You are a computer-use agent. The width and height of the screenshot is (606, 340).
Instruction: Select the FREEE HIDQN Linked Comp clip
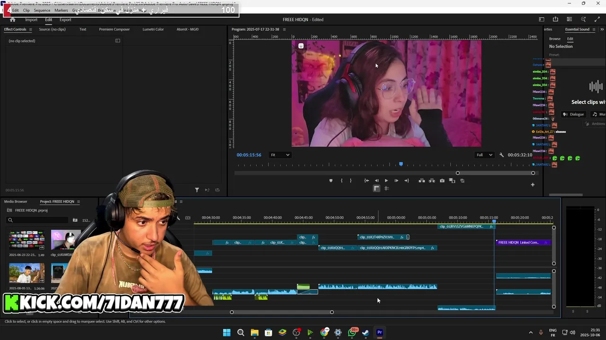523,242
